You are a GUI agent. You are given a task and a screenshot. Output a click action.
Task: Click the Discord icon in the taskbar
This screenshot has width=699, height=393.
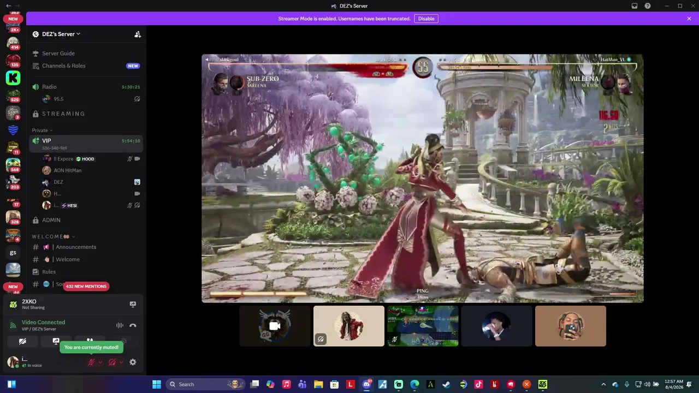[366, 384]
